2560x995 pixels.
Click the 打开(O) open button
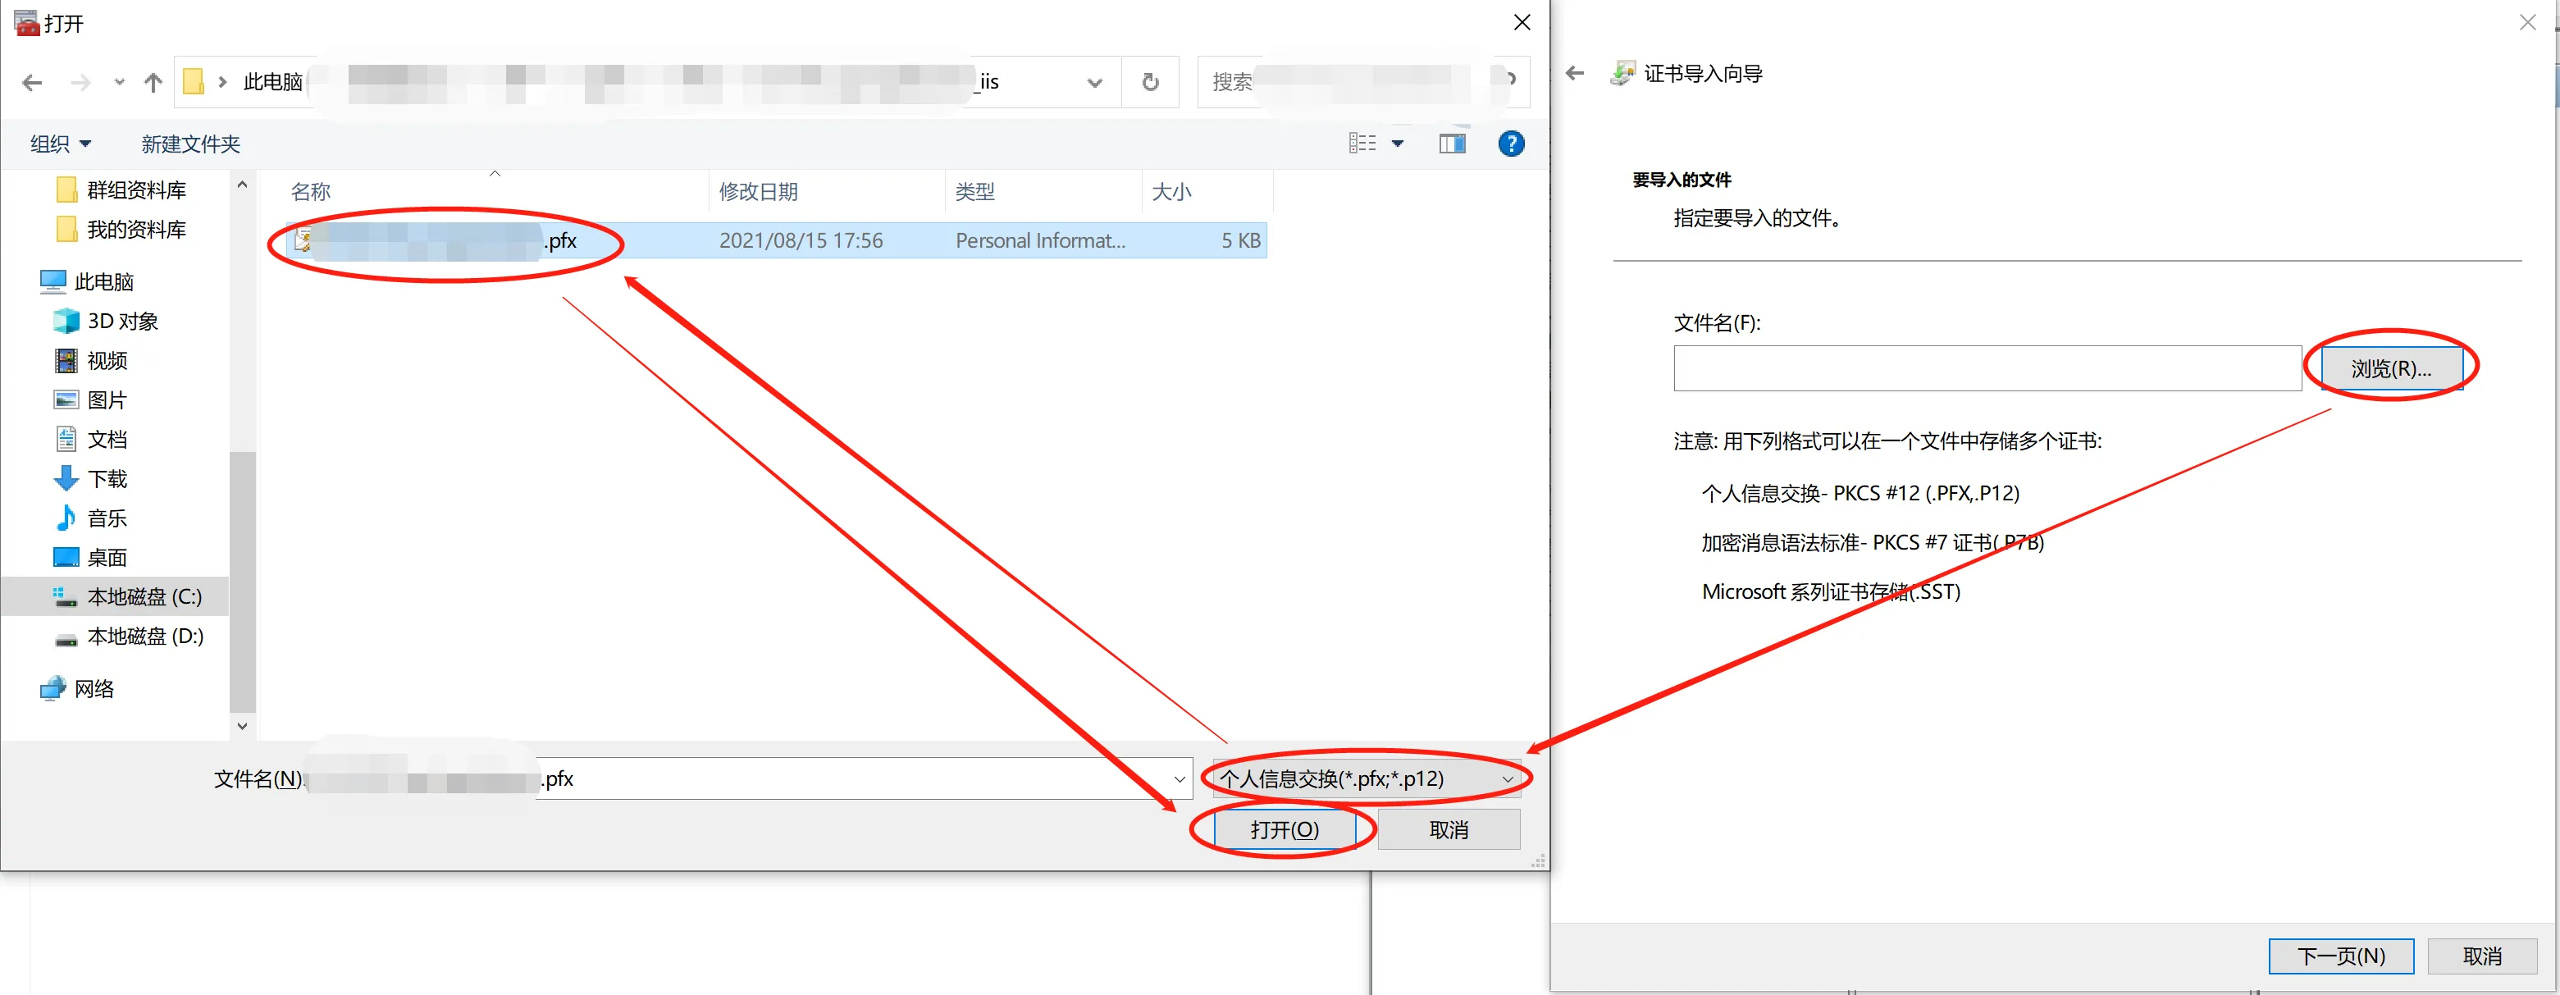pos(1284,830)
